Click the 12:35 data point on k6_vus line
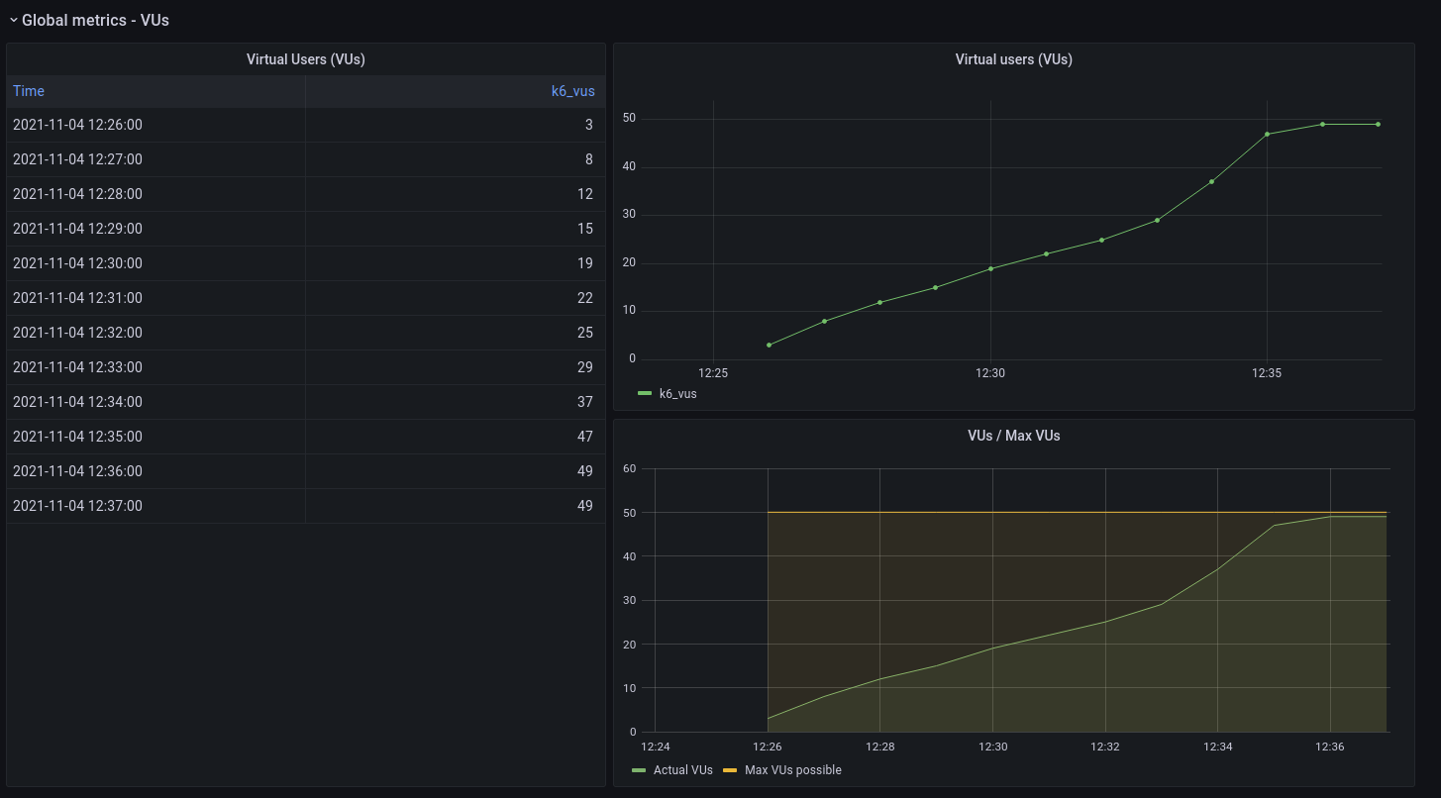Screen dimensions: 1441x798 (x=1267, y=134)
